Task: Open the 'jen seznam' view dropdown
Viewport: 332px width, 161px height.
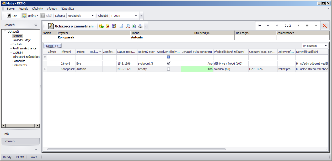Action: [325, 46]
